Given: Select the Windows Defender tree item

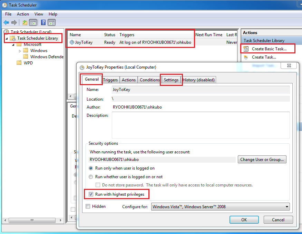Looking at the screenshot, I should point(47,57).
